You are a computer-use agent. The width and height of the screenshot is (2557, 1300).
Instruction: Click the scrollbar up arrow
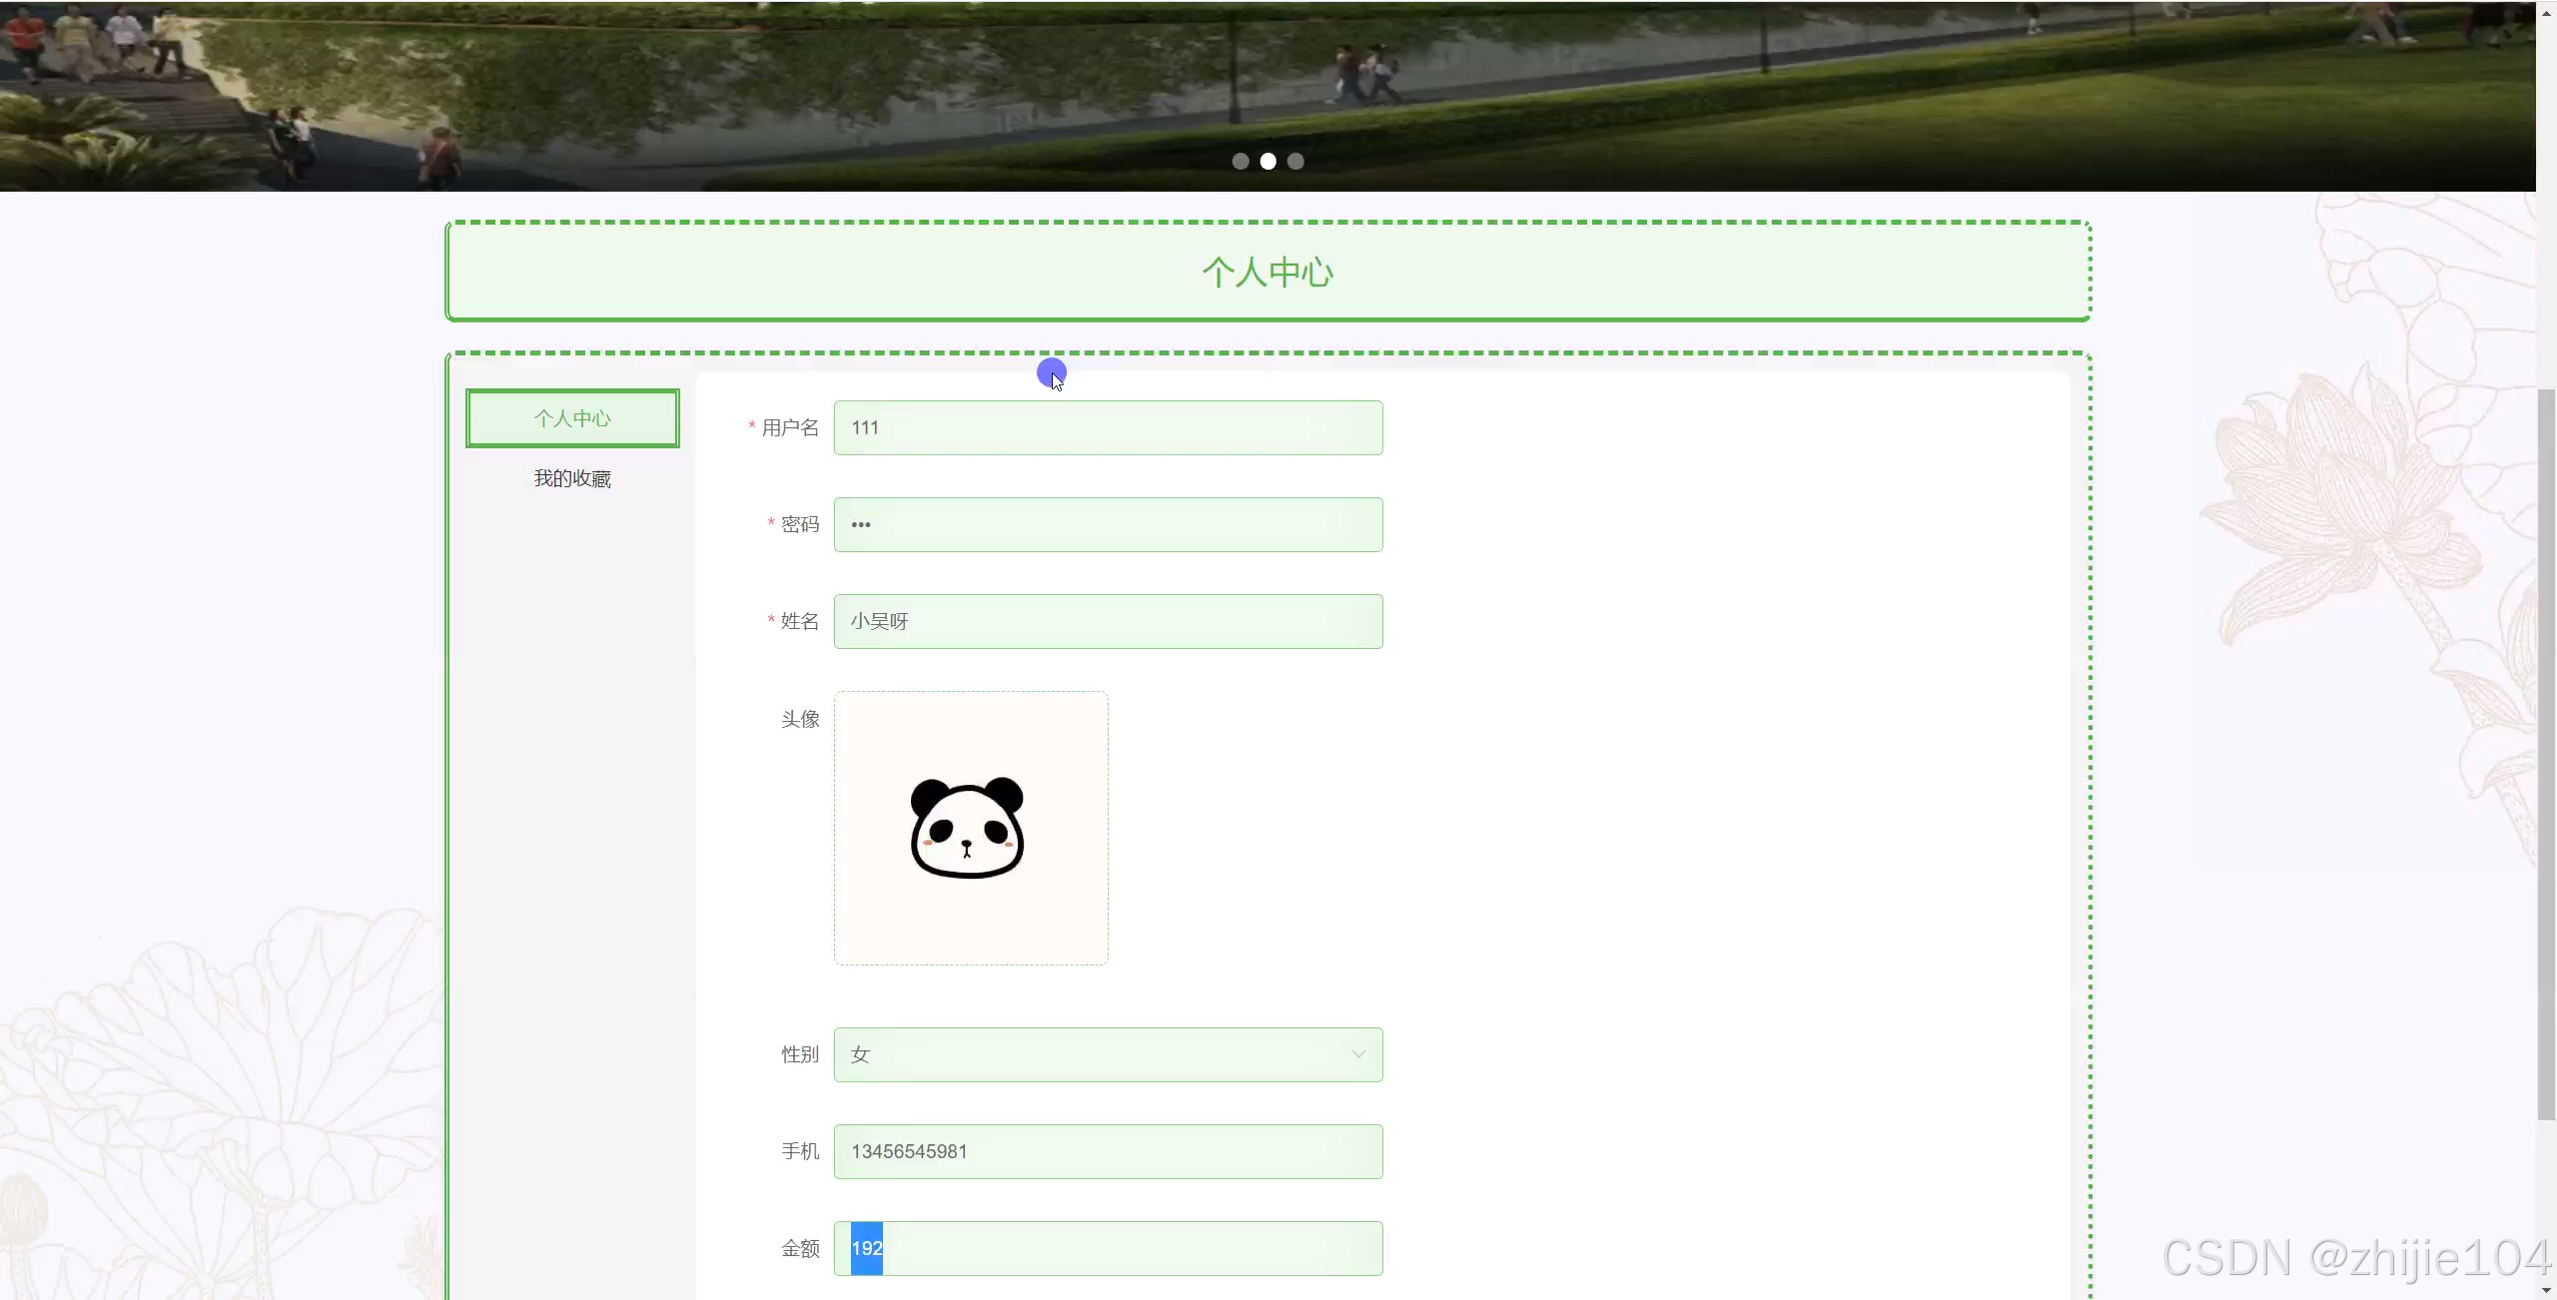tap(2546, 13)
